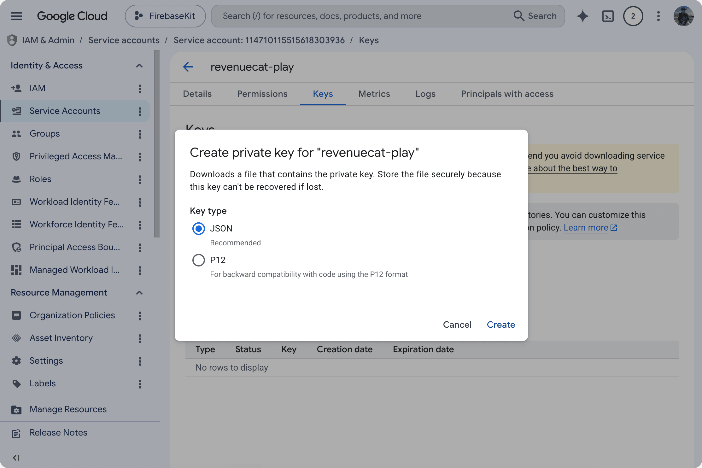The image size is (702, 468).
Task: Click the Roles hat icon
Action: [x=16, y=179]
